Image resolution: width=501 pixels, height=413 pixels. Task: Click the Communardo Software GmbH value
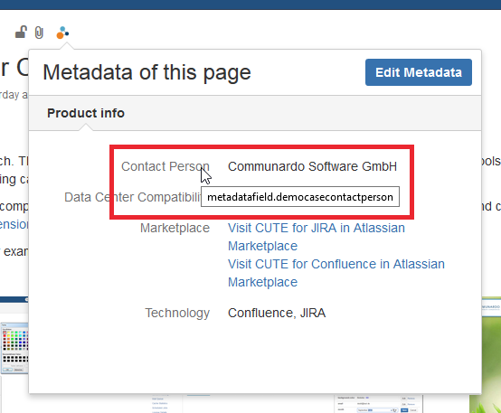(x=312, y=166)
